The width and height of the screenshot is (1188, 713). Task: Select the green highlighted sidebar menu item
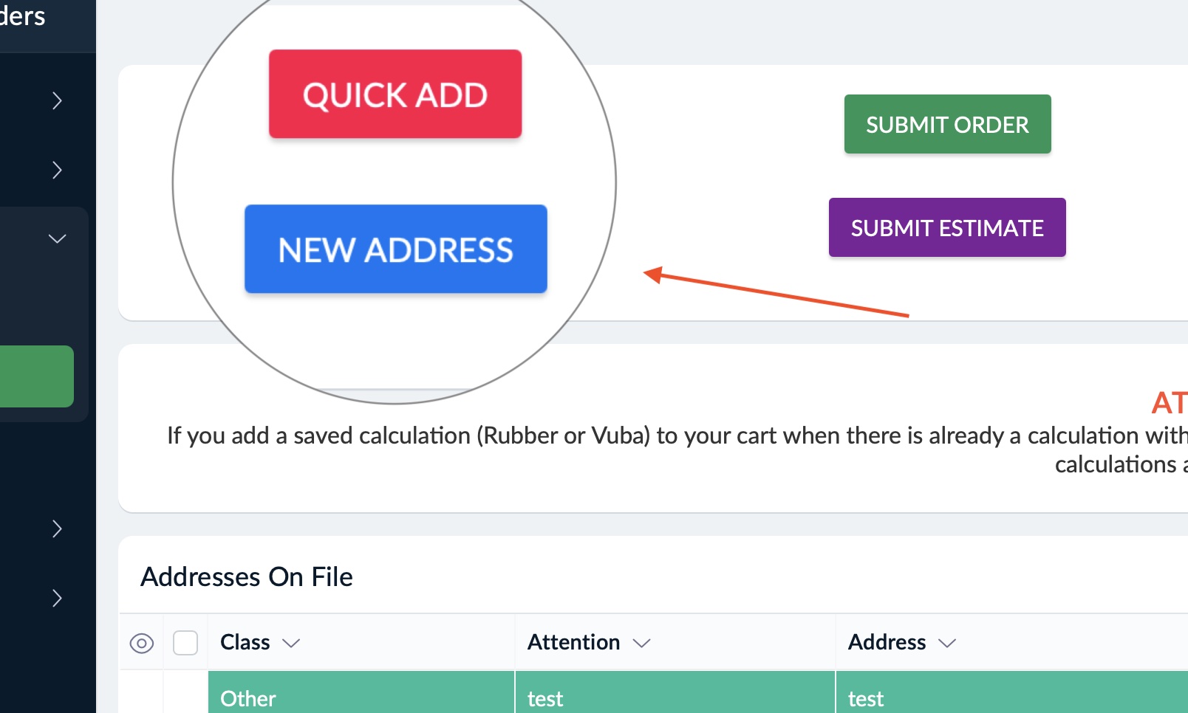click(36, 376)
